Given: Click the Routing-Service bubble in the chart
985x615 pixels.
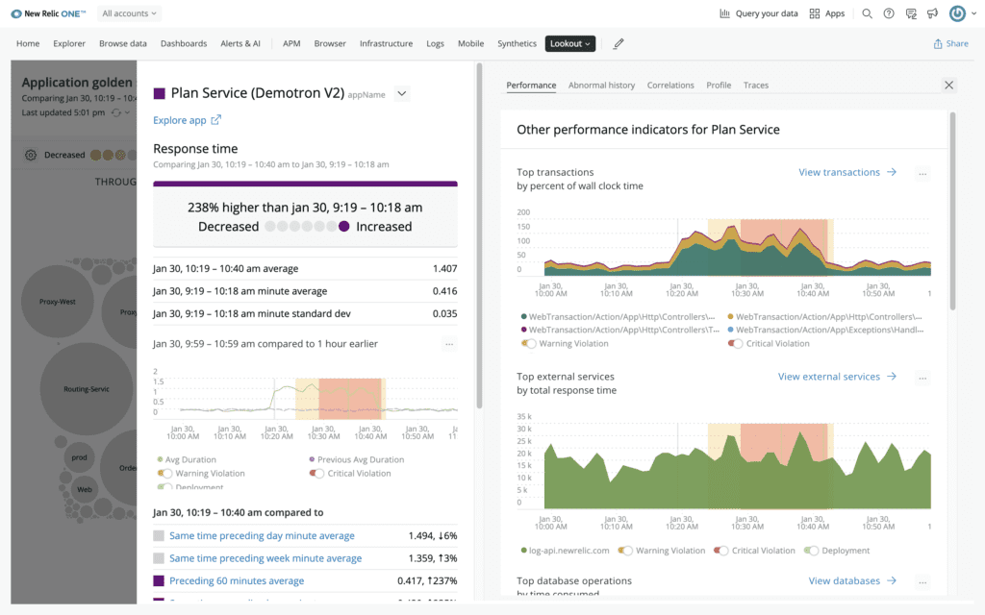Looking at the screenshot, I should tap(86, 389).
